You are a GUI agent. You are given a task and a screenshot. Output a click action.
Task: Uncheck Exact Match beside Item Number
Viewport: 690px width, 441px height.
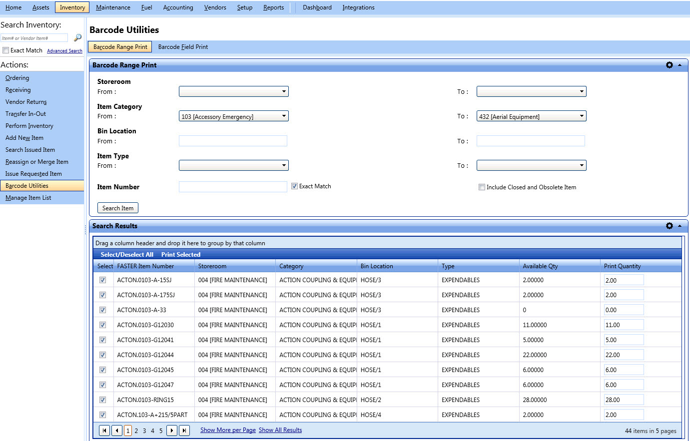[x=295, y=186]
